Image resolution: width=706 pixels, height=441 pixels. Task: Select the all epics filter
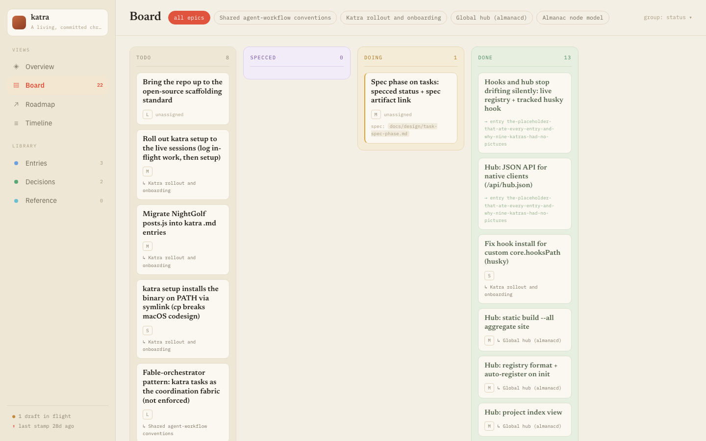189,18
